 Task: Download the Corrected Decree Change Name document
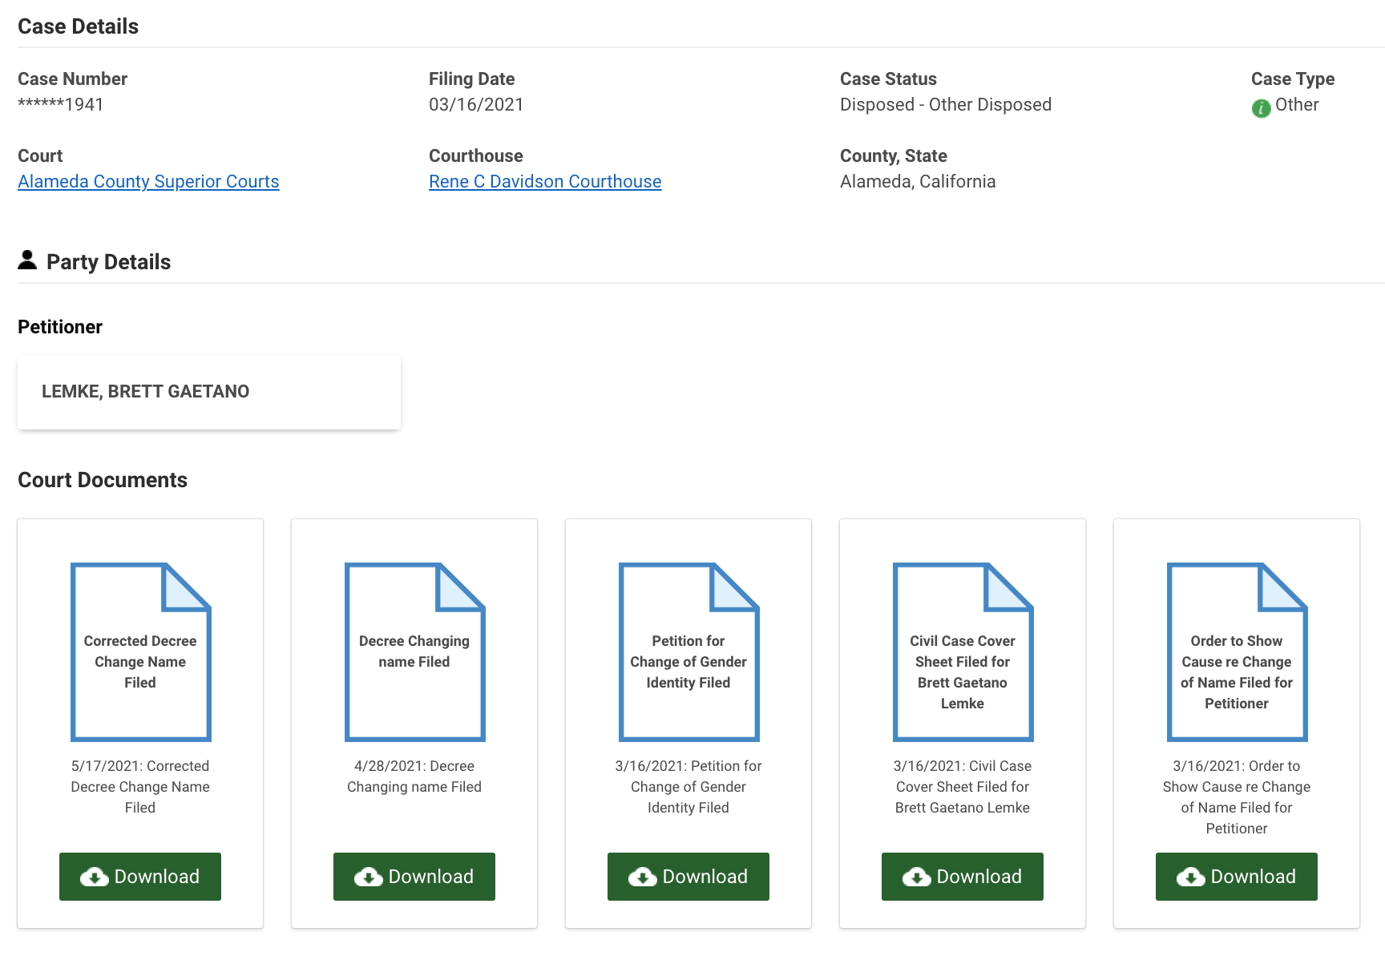point(140,877)
